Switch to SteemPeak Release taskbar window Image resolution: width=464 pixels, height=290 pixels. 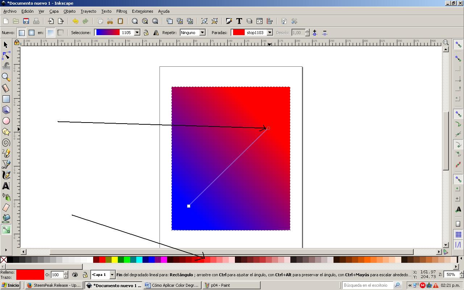pos(54,285)
